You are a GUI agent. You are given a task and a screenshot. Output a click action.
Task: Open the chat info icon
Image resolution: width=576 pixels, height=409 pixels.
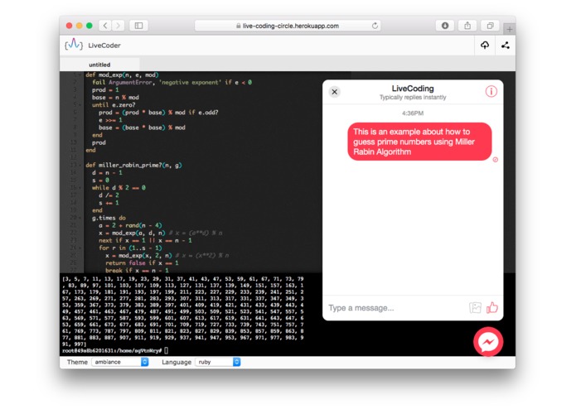(x=491, y=91)
